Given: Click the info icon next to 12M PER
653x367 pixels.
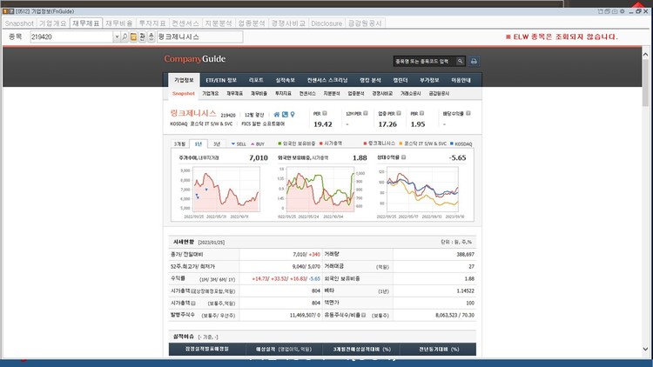Looking at the screenshot, I should click(x=365, y=113).
